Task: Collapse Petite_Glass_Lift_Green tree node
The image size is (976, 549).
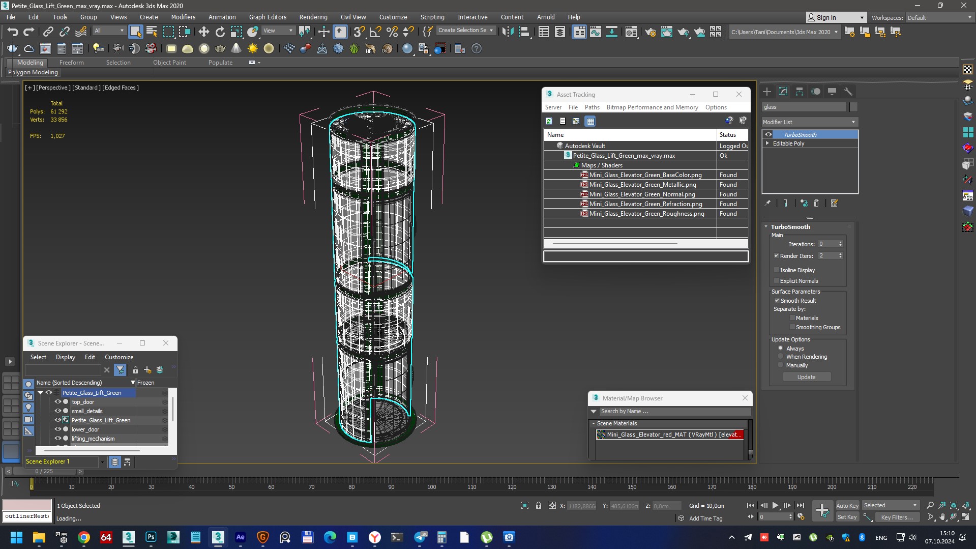Action: pyautogui.click(x=40, y=393)
